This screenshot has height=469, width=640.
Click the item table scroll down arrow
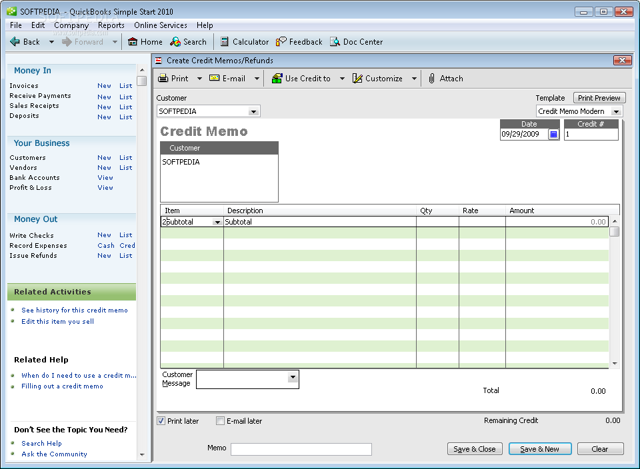pos(615,363)
